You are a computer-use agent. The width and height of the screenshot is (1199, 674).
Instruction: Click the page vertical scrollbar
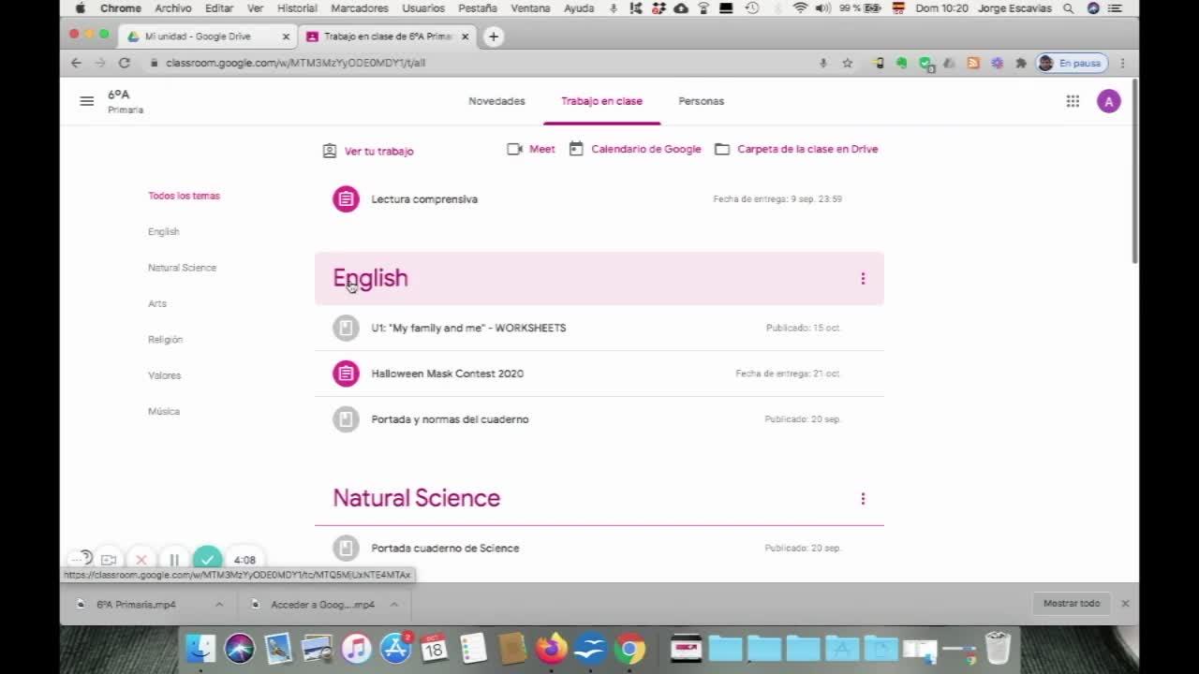(1135, 173)
